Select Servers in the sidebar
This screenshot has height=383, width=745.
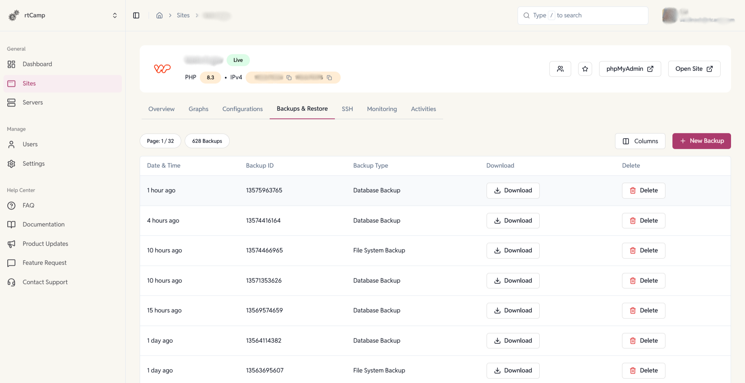pos(33,102)
